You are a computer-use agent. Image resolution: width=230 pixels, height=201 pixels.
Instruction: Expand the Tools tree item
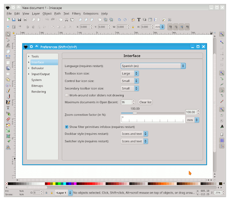[x=29, y=56]
